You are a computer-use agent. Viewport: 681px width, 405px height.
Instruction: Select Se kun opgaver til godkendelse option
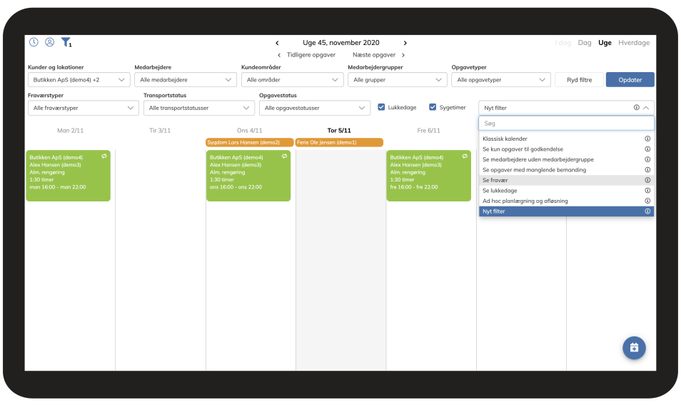pos(566,149)
